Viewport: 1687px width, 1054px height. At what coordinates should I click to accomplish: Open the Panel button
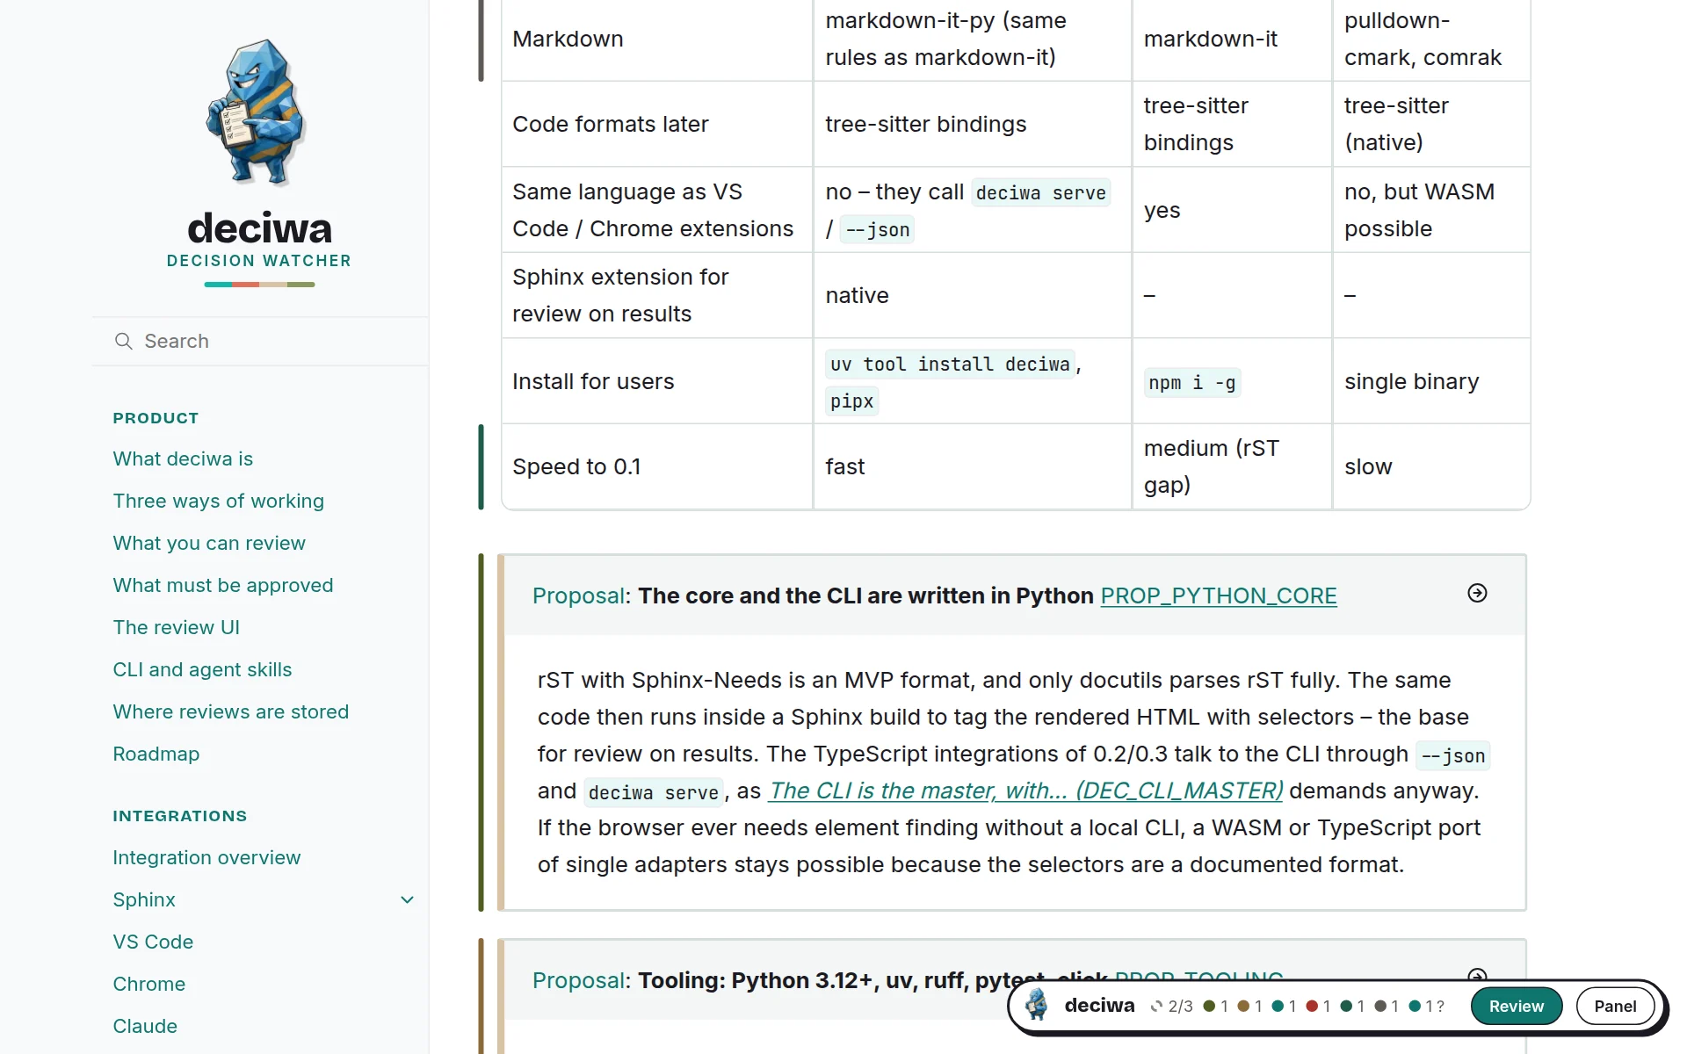click(x=1615, y=1006)
